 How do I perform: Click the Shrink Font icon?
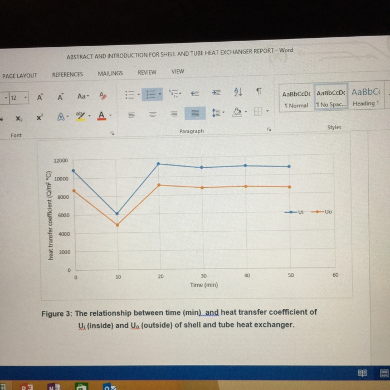[60, 97]
